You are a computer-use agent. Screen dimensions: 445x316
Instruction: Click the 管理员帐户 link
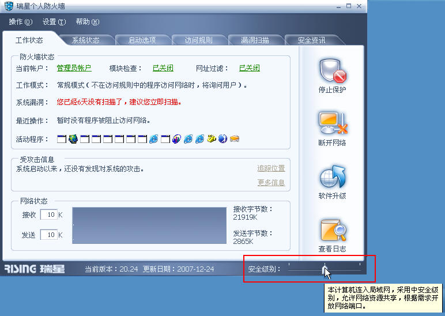click(x=74, y=68)
